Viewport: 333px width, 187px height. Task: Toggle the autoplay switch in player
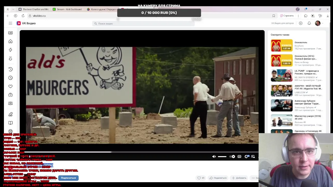coord(232,157)
